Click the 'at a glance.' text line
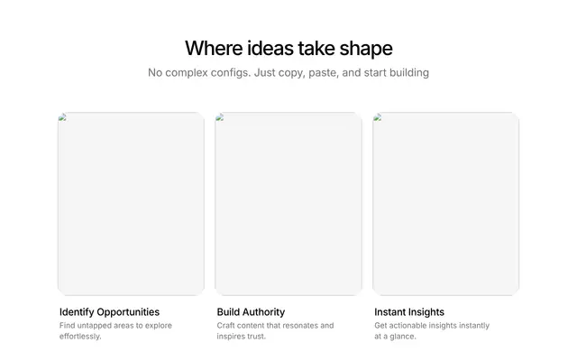 [x=395, y=337]
